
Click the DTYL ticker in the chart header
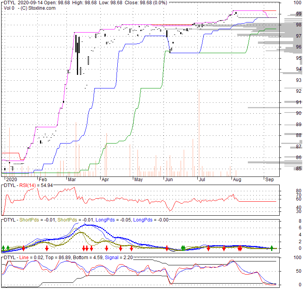coord(9,3)
